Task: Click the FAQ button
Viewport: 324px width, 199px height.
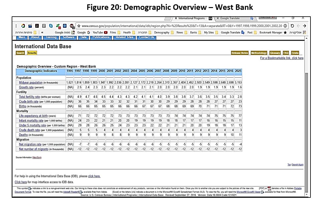Action: [x=286, y=53]
